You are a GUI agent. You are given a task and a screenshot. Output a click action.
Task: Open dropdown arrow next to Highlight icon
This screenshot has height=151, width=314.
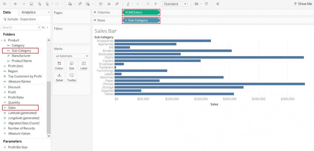click(x=132, y=4)
